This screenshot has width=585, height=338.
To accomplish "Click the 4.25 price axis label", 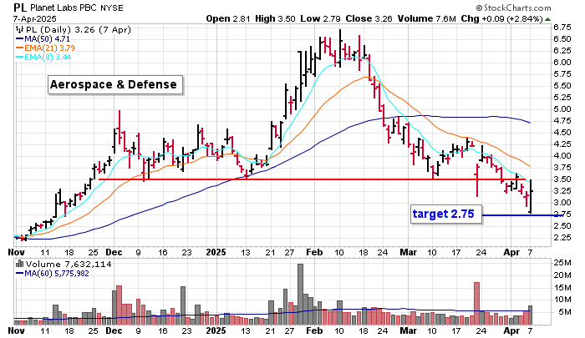I will (562, 144).
